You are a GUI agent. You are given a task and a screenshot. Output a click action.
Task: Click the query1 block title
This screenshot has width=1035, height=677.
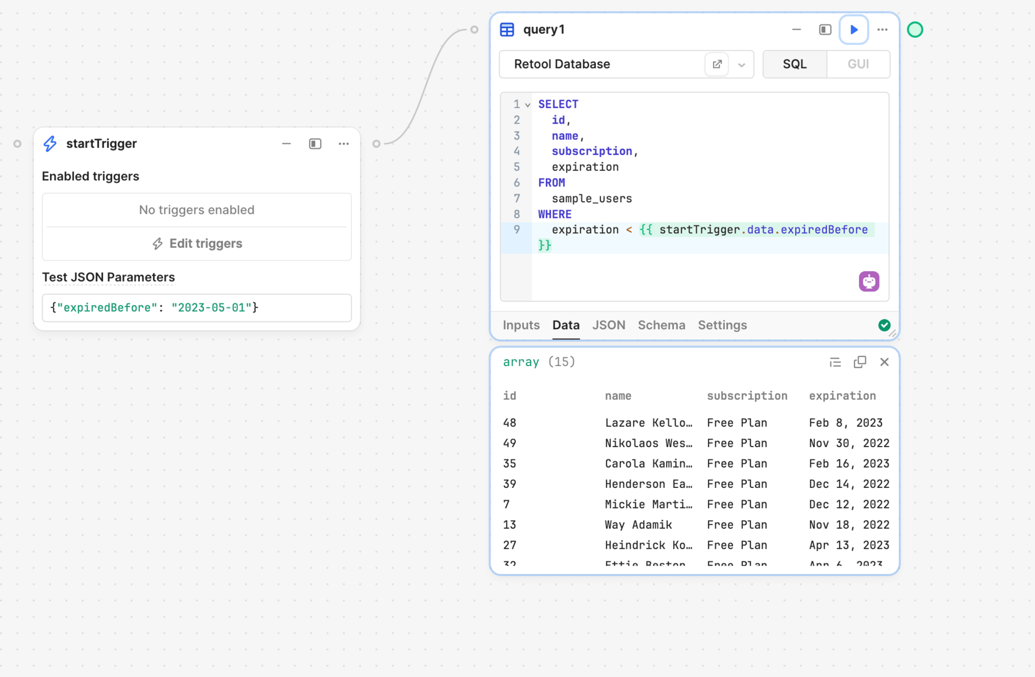[x=543, y=29]
